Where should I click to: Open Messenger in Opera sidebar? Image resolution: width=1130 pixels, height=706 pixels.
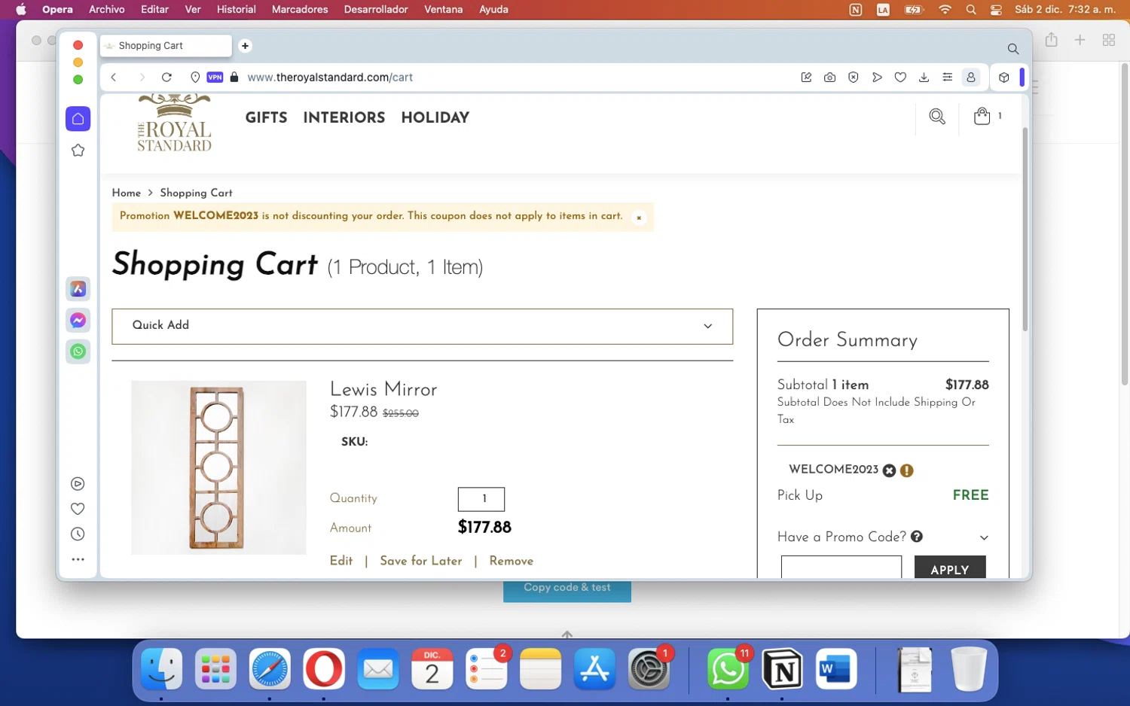point(78,320)
